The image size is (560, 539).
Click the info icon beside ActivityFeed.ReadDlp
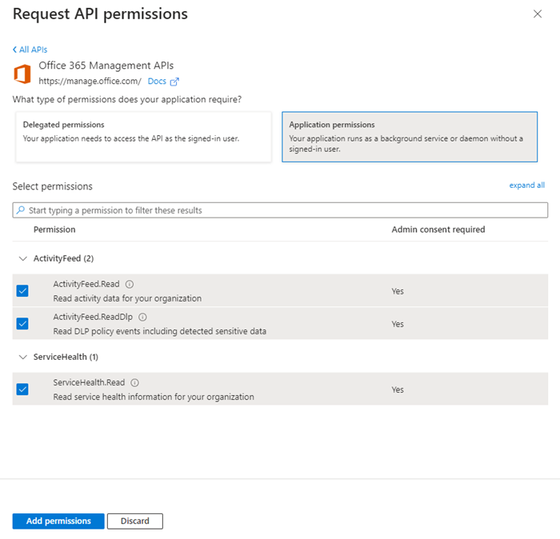[x=142, y=317]
